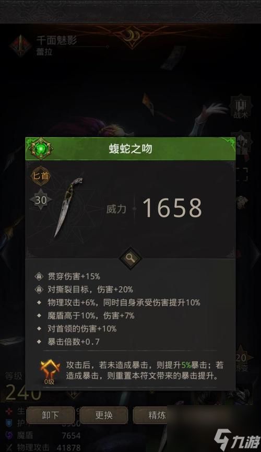Open the rune icon labeled 0级
261x452 pixels.
[x=50, y=372]
